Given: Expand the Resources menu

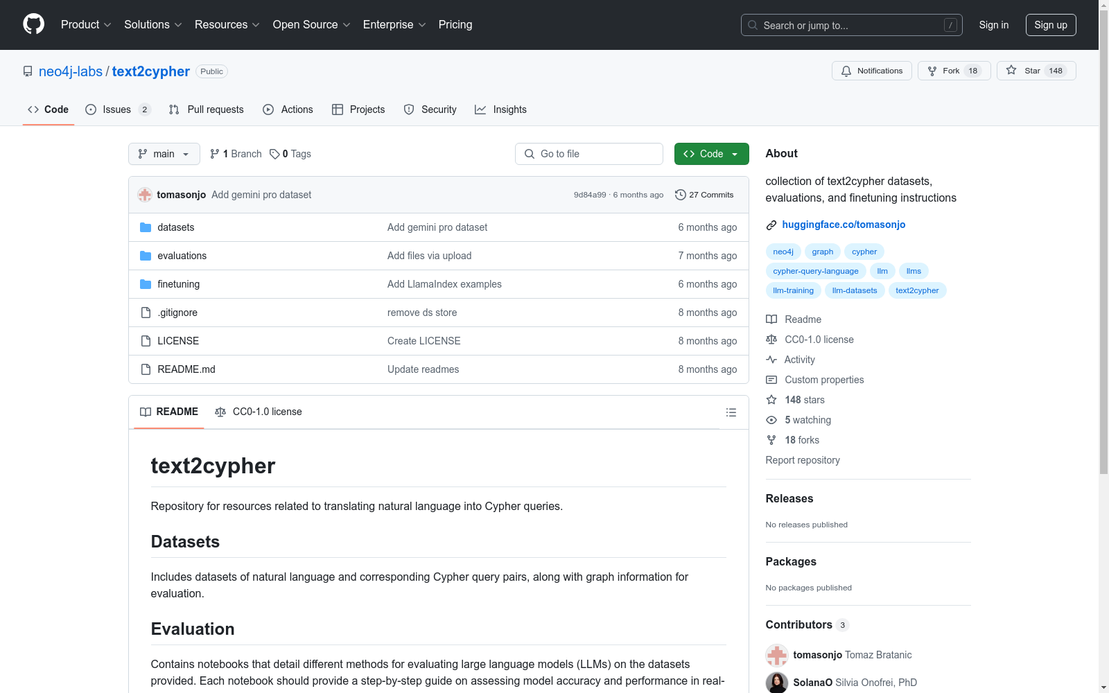Looking at the screenshot, I should pos(227,24).
